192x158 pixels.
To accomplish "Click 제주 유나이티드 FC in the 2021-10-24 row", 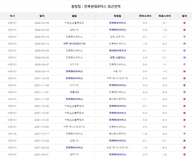I will 74,127.
